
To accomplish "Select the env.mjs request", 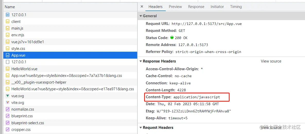I will click(70, 35).
